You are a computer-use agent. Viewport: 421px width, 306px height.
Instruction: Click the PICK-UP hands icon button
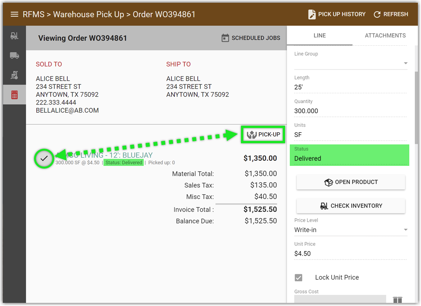262,134
